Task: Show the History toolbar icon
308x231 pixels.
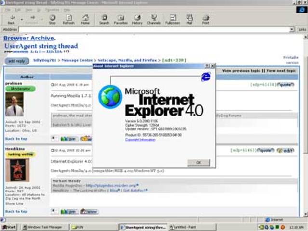Action: click(137, 20)
